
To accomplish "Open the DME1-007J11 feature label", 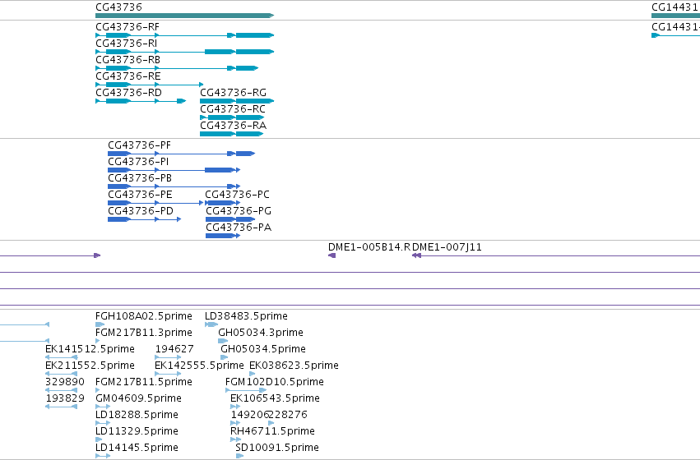I will (x=447, y=248).
